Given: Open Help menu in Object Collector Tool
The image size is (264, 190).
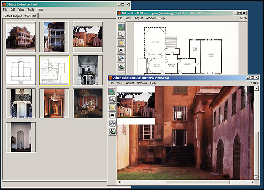Looking at the screenshot, I should (x=40, y=9).
